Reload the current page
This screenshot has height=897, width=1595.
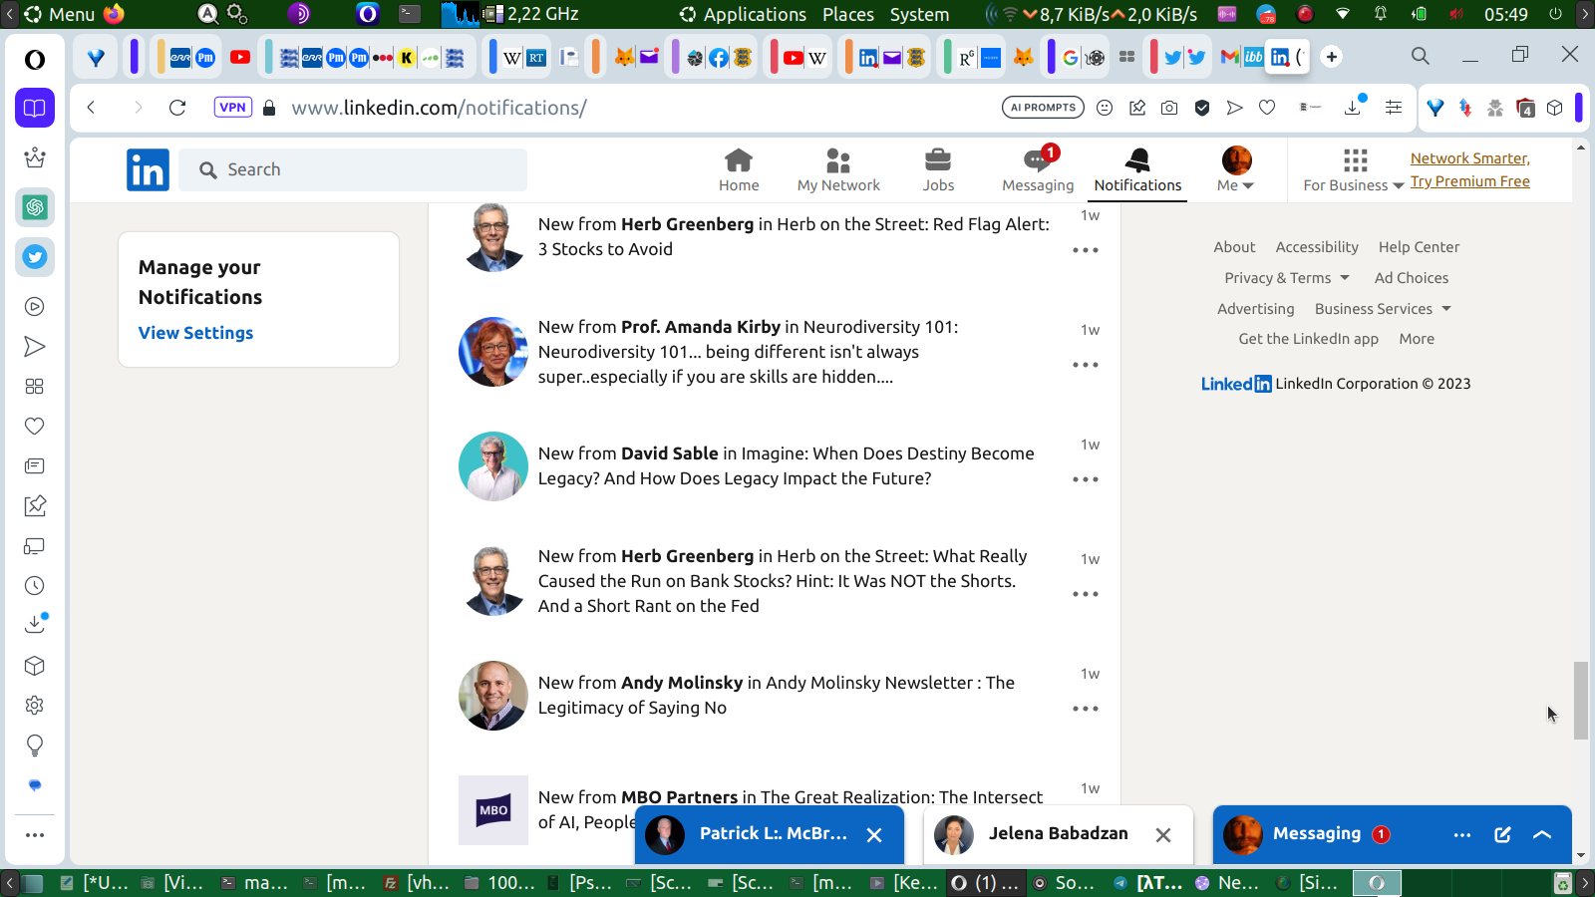click(177, 108)
